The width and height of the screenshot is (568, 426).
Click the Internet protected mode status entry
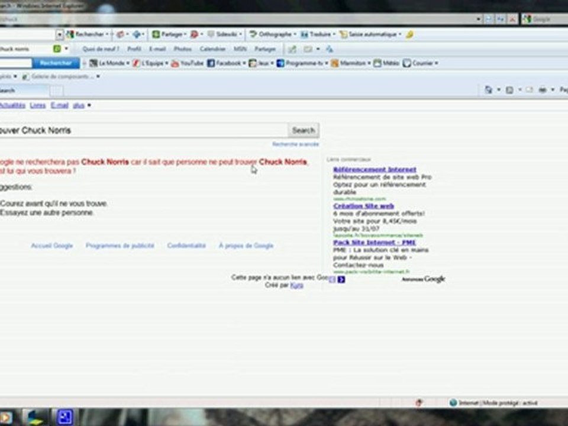[x=493, y=403]
